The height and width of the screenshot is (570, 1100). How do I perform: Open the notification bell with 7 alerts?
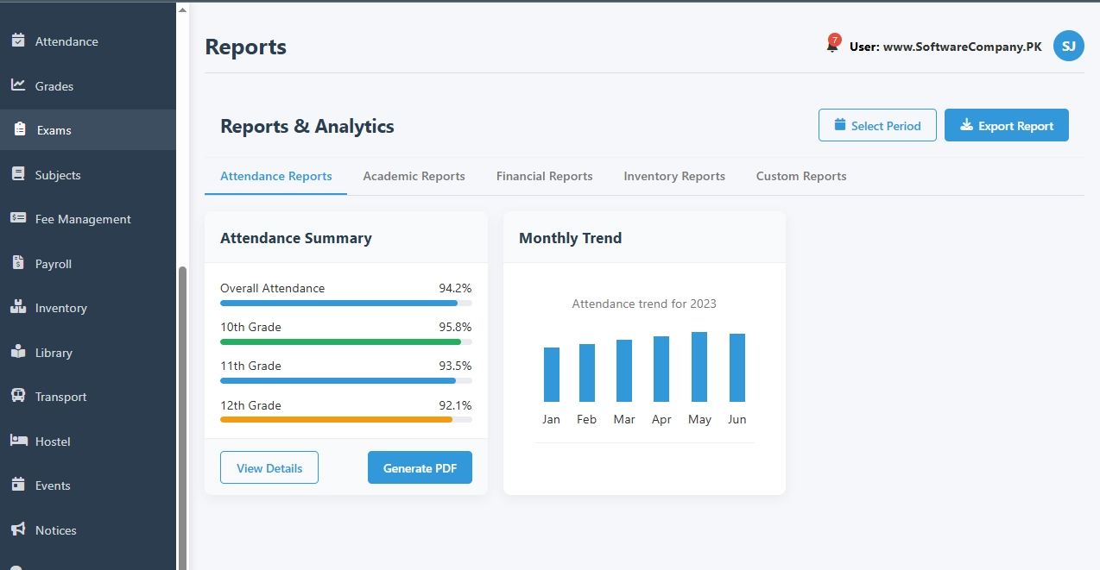click(831, 45)
